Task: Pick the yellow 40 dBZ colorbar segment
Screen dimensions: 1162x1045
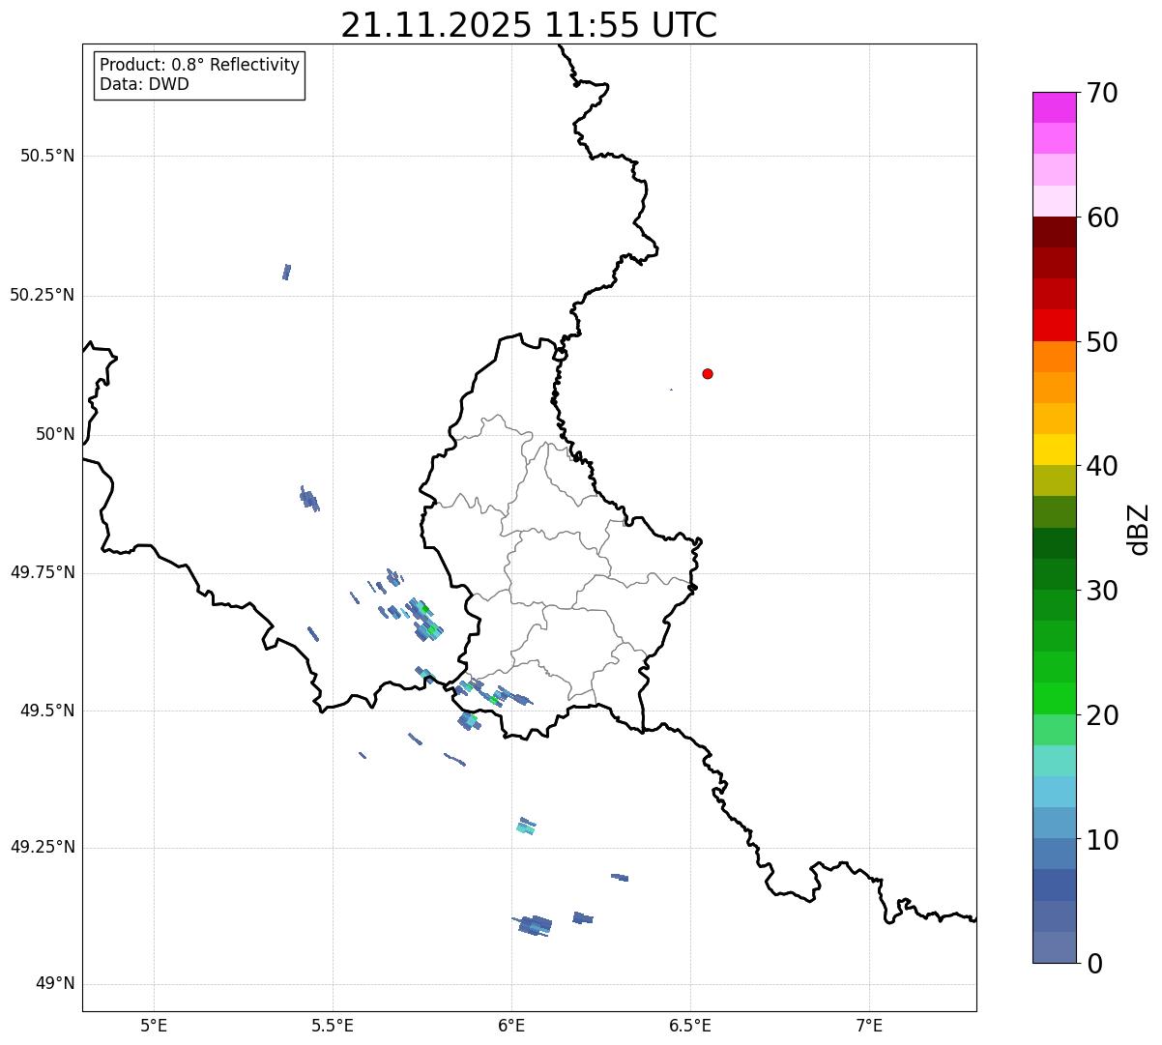Action: click(1054, 450)
